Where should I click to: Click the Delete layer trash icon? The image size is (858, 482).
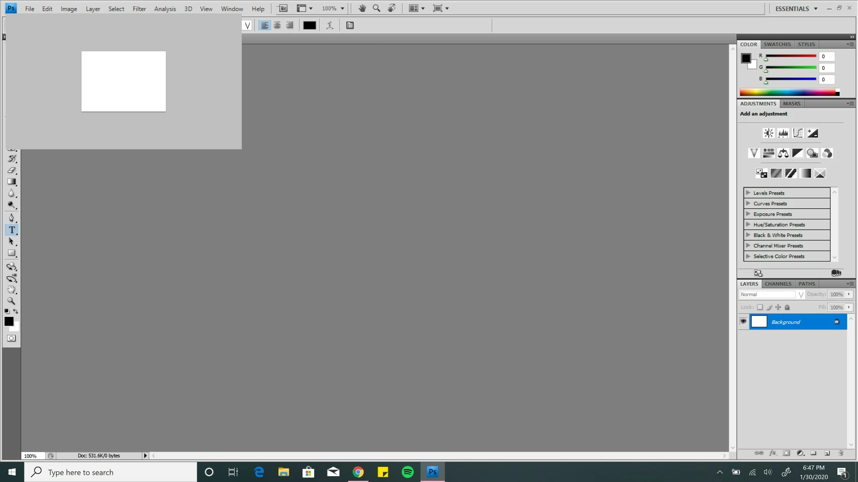tap(841, 453)
